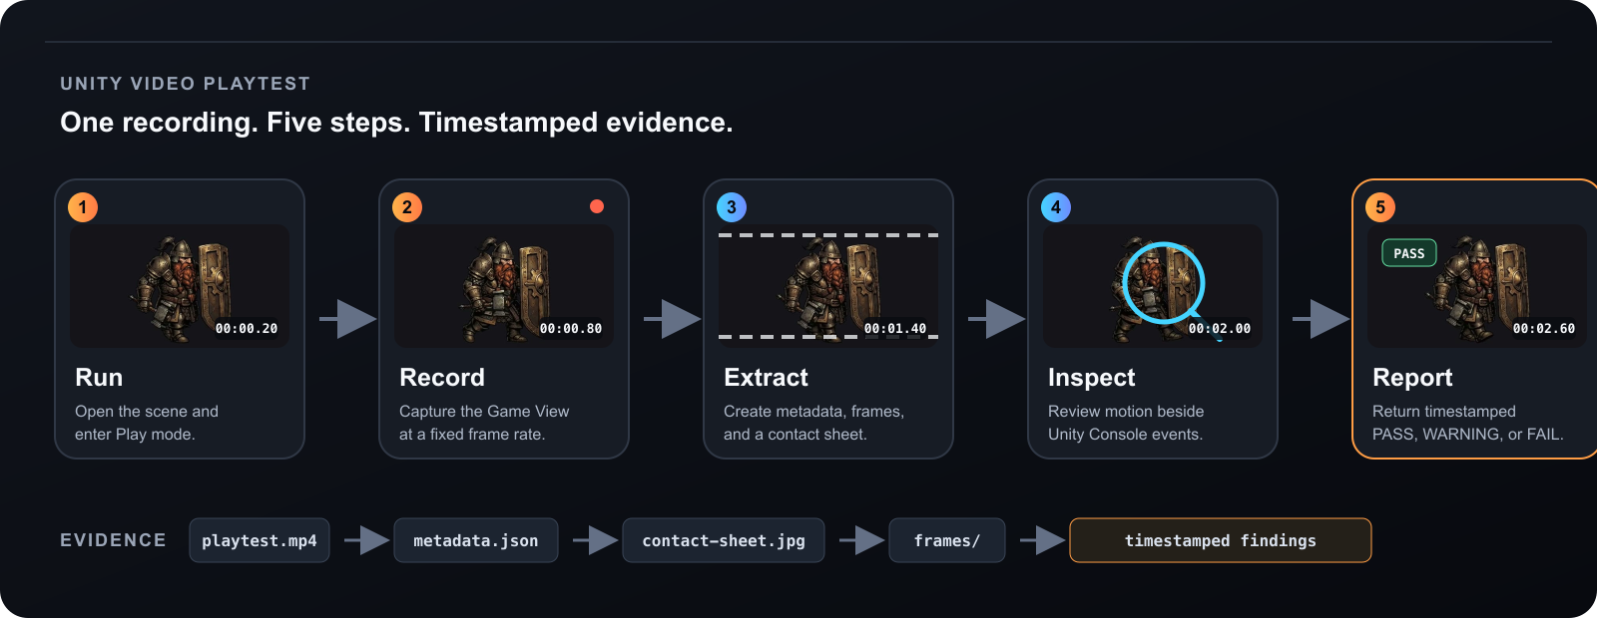Viewport: 1597px width, 618px height.
Task: Click the 00:02.60 timestamp
Action: [x=1544, y=328]
